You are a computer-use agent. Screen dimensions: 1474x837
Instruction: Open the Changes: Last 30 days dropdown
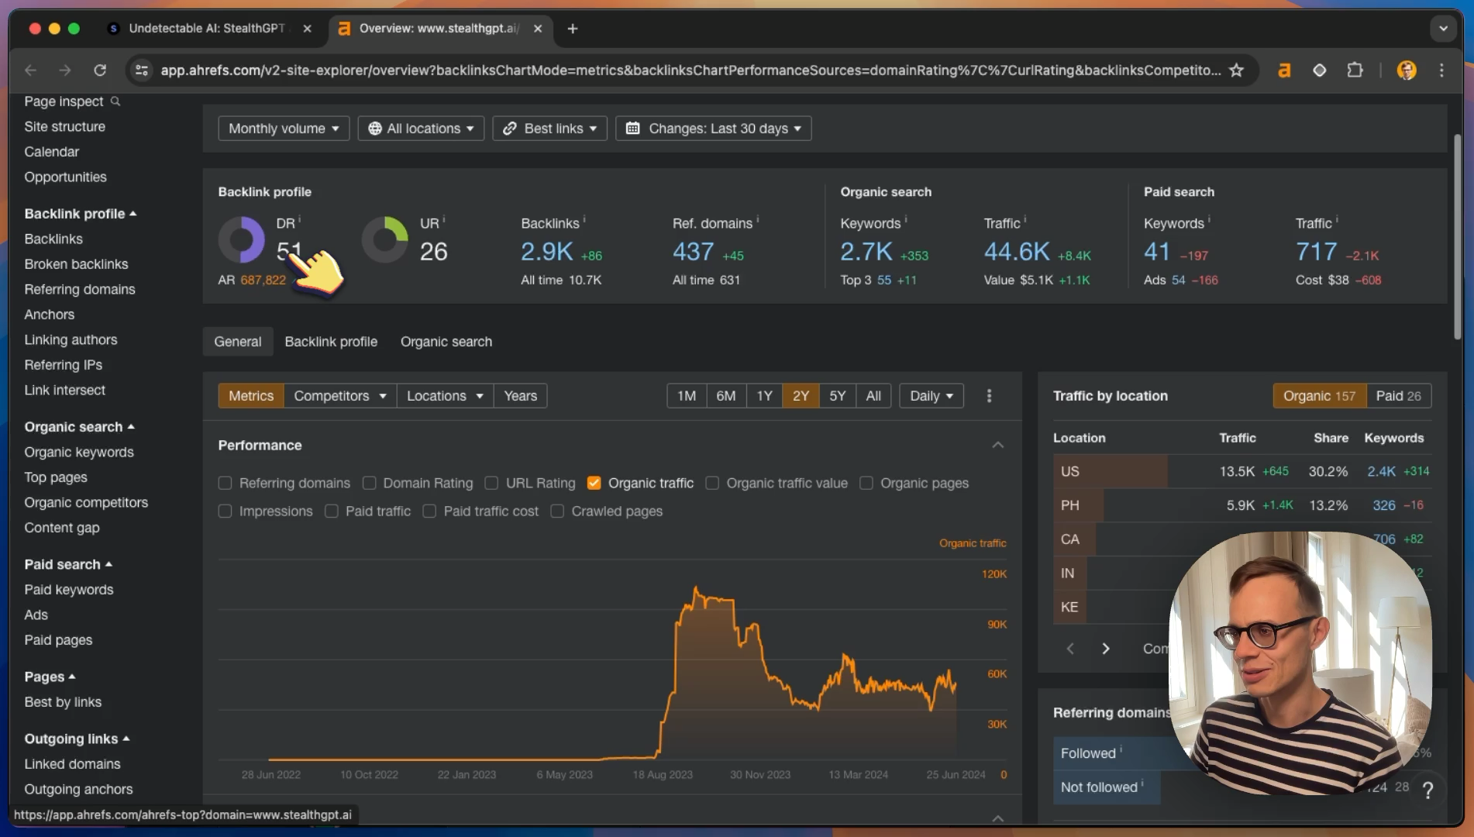coord(713,128)
